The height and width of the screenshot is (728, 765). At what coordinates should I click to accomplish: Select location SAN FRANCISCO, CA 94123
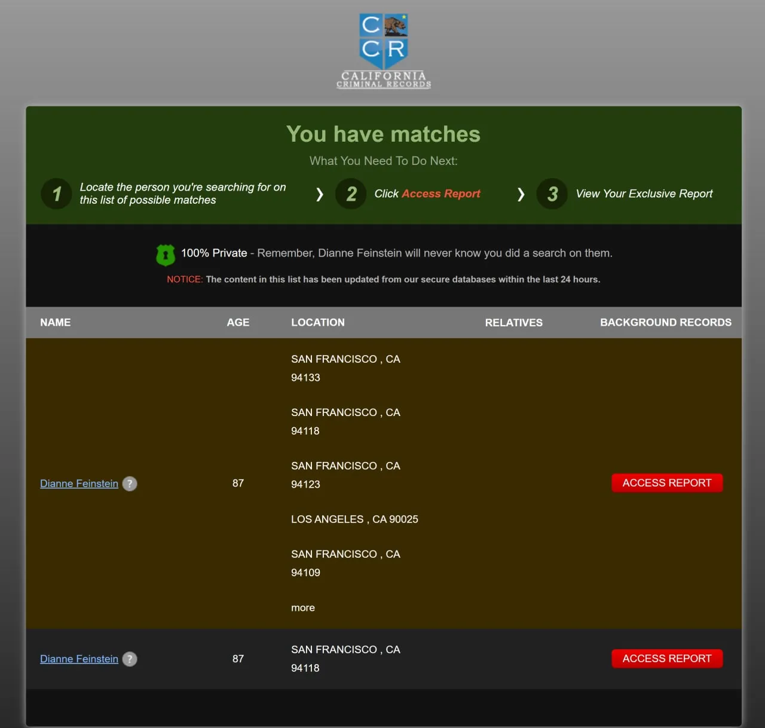tap(345, 475)
